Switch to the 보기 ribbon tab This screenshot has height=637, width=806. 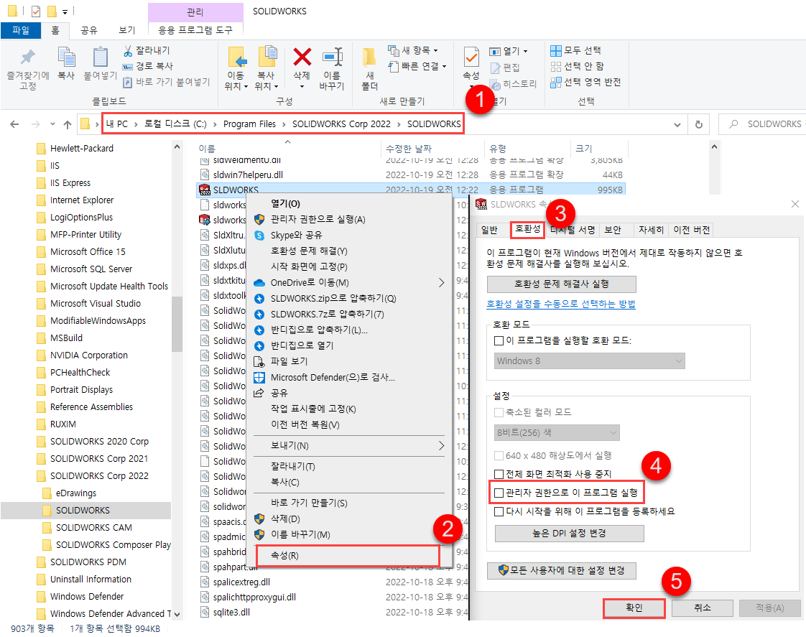click(127, 30)
